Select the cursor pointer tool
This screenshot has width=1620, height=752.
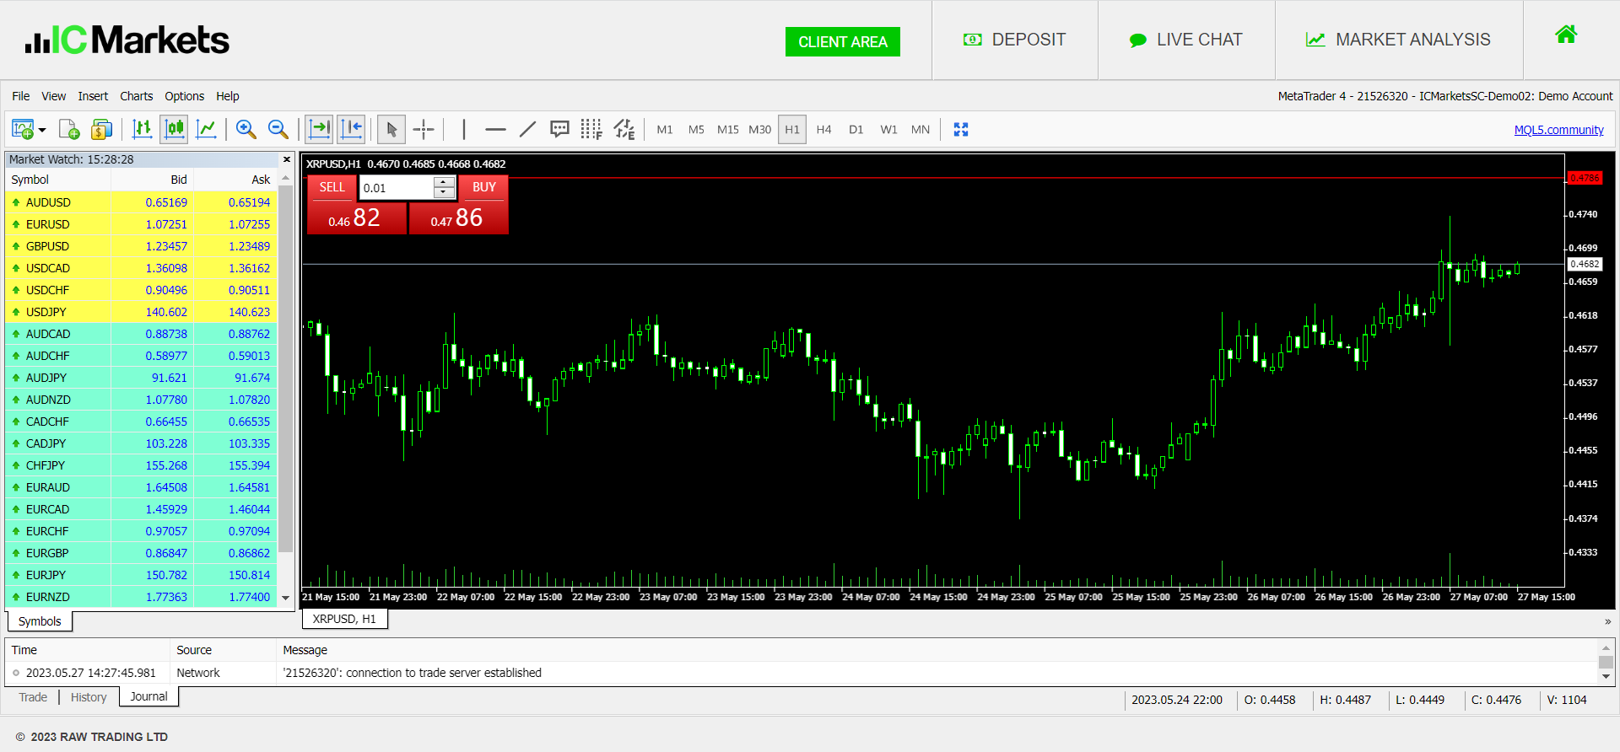click(x=391, y=129)
